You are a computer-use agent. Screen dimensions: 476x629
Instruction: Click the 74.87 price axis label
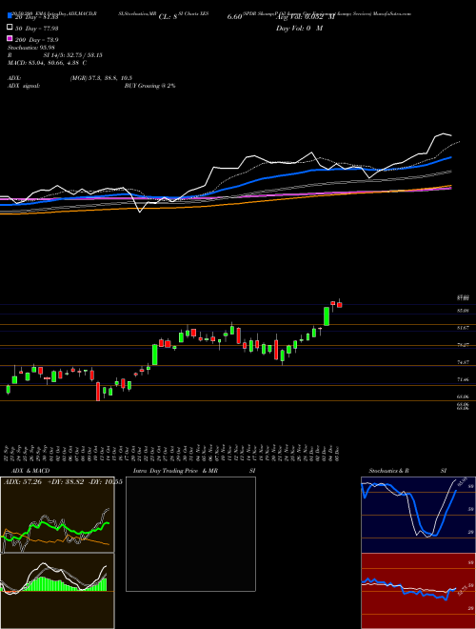point(463,362)
